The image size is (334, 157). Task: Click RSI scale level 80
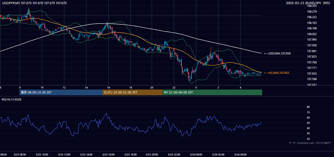click(x=308, y=107)
